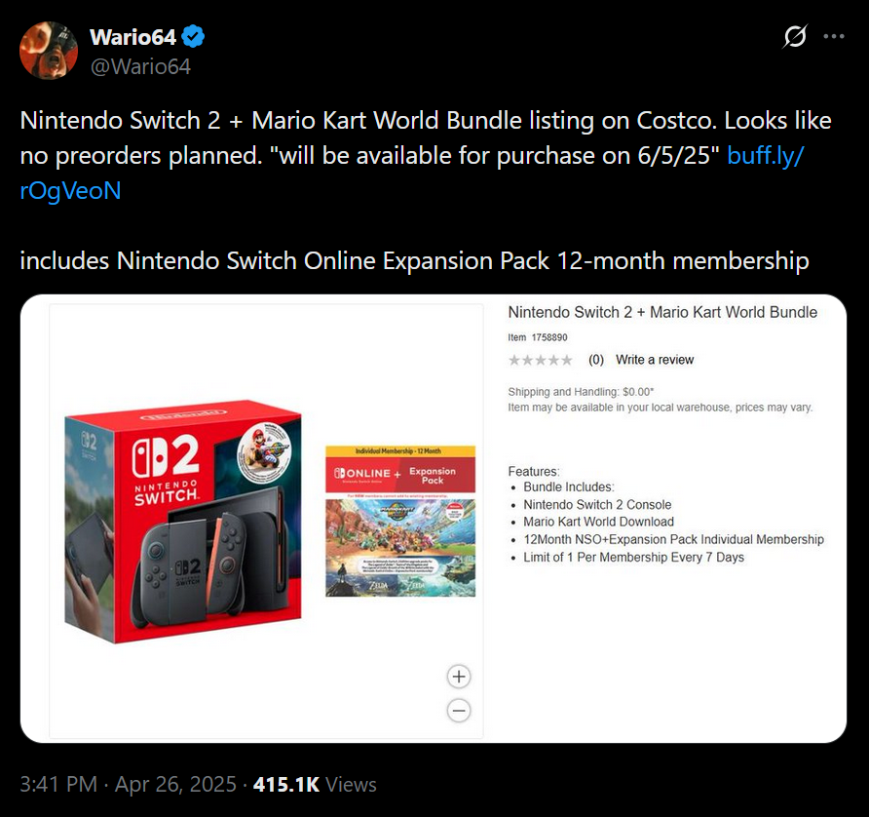Click the Nintendo Switch 2 bundle title
The width and height of the screenshot is (869, 817).
coord(662,312)
